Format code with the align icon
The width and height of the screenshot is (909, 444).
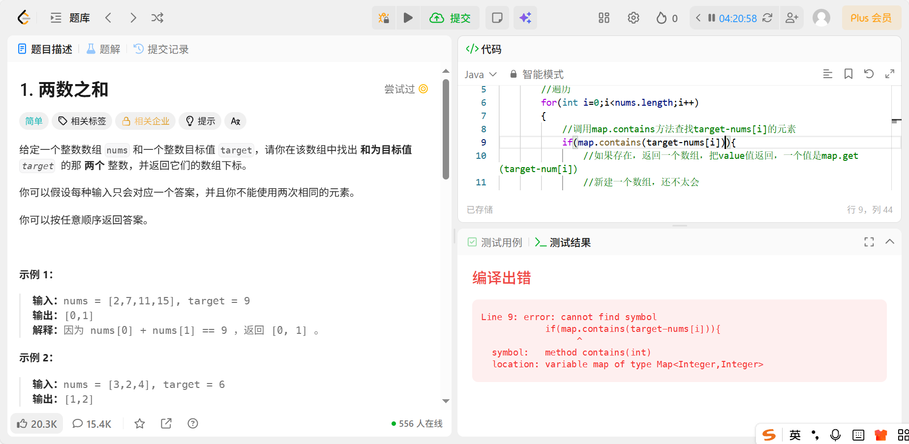(828, 74)
